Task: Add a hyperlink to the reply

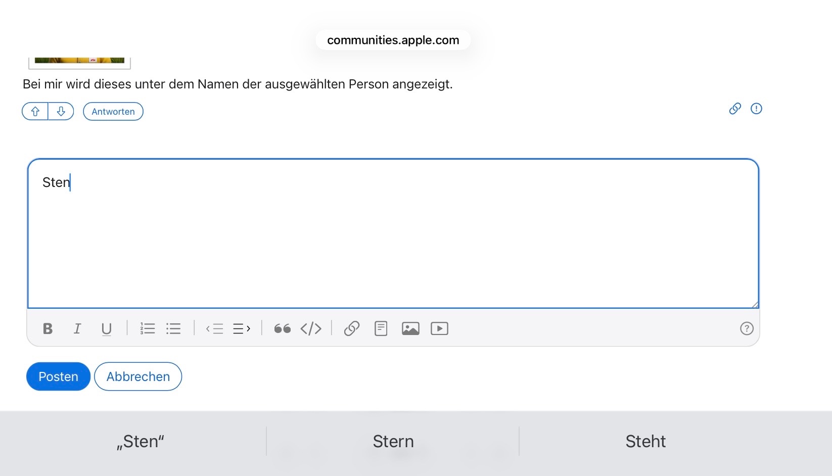Action: 352,329
